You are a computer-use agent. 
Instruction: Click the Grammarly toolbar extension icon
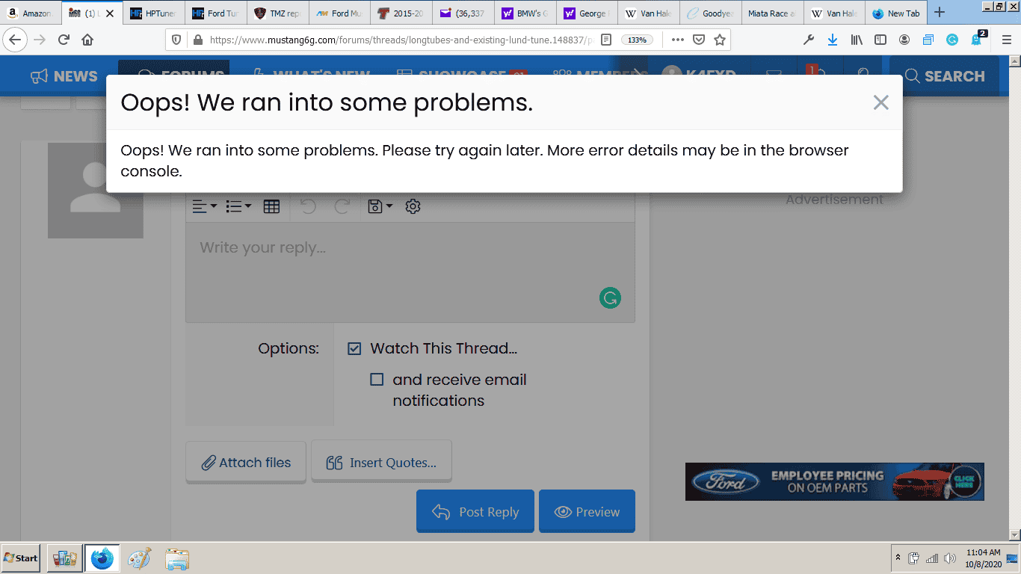point(952,40)
